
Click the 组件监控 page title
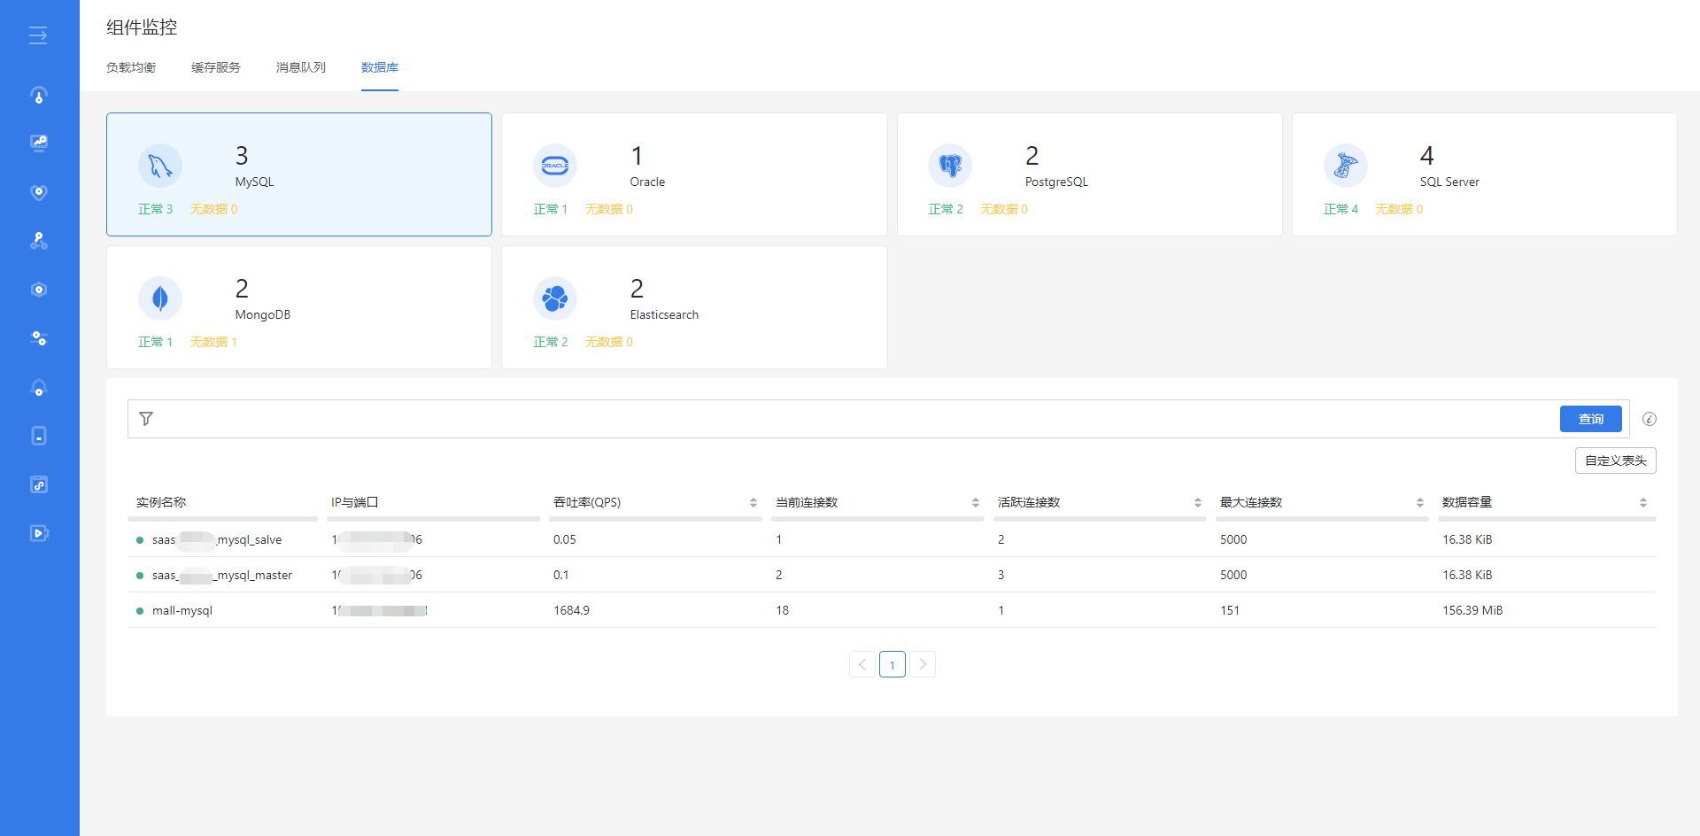point(142,27)
